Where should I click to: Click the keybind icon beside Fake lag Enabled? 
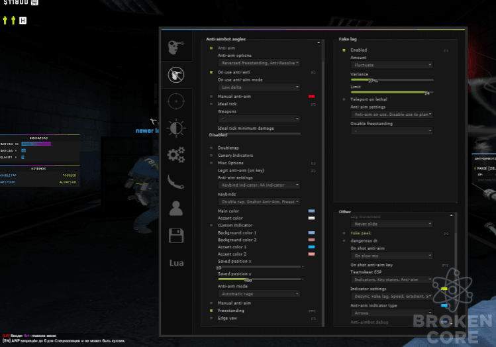[446, 50]
